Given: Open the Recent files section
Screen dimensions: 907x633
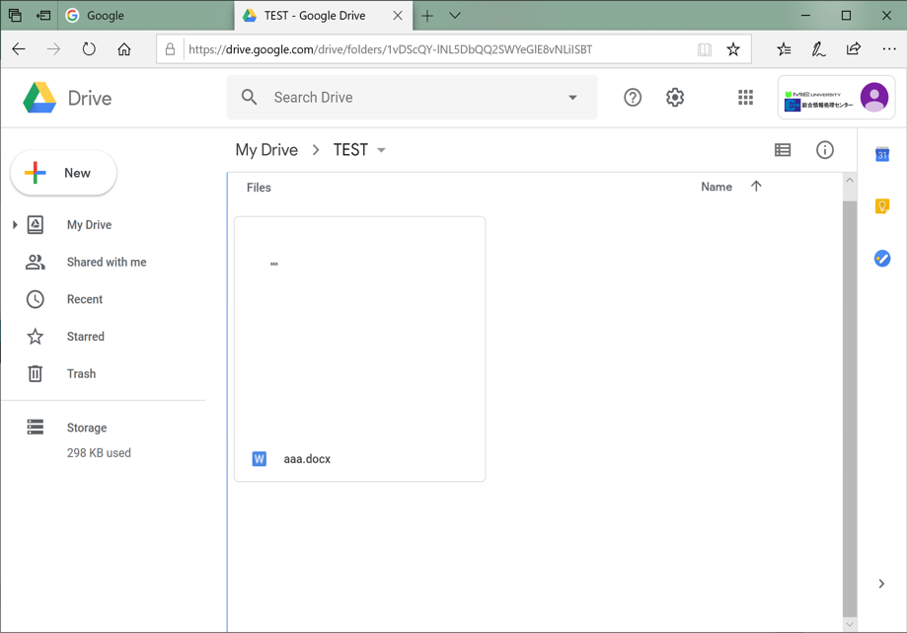Looking at the screenshot, I should point(84,299).
